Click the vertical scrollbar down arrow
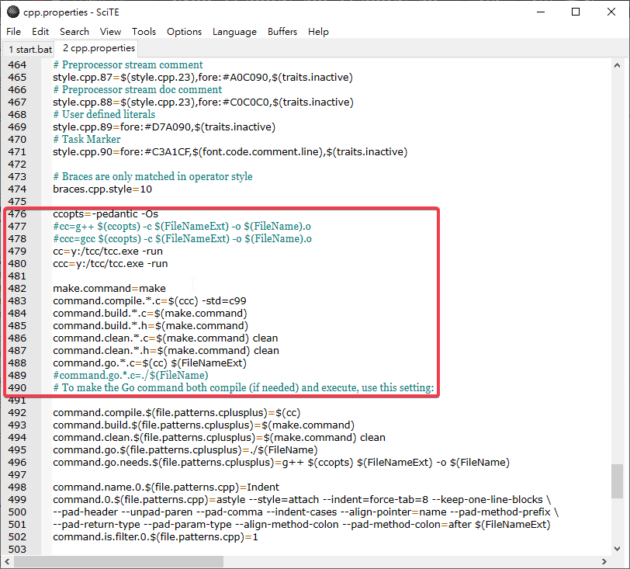This screenshot has width=630, height=569. coord(617,549)
